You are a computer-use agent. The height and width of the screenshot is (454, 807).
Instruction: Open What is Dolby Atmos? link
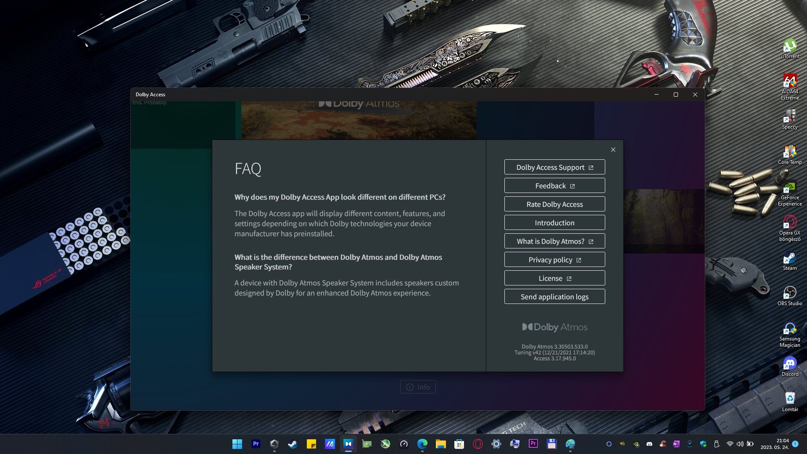(554, 241)
